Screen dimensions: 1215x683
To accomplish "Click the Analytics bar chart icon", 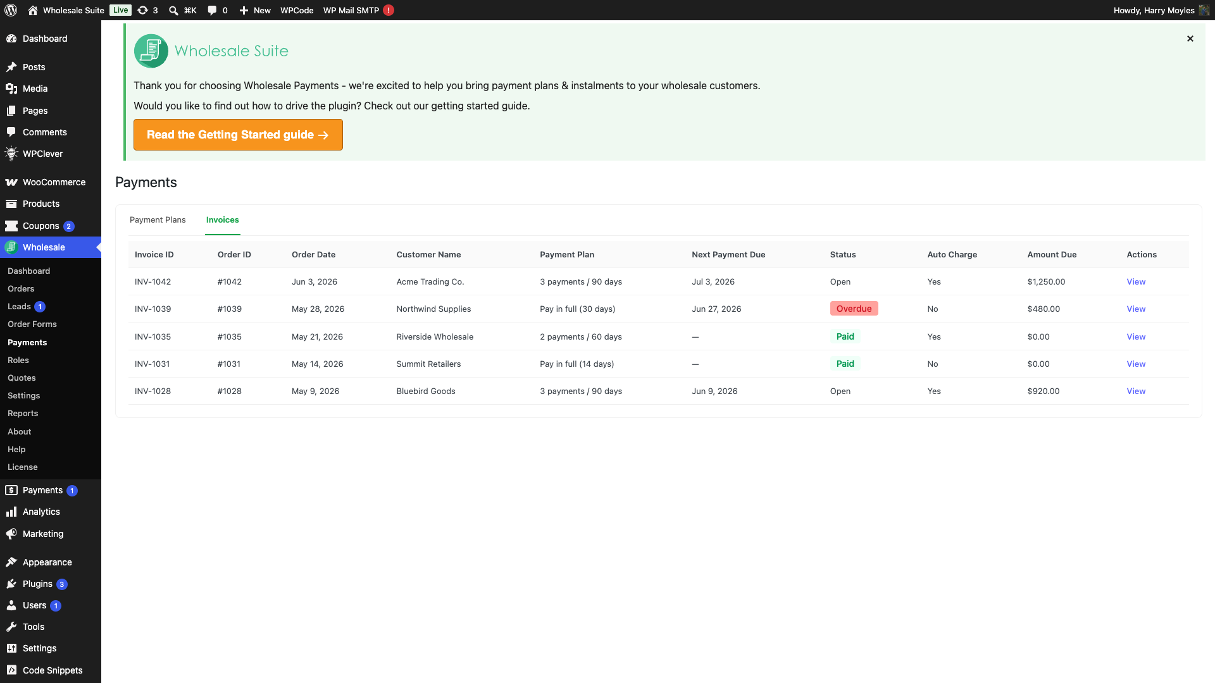I will click(x=11, y=512).
